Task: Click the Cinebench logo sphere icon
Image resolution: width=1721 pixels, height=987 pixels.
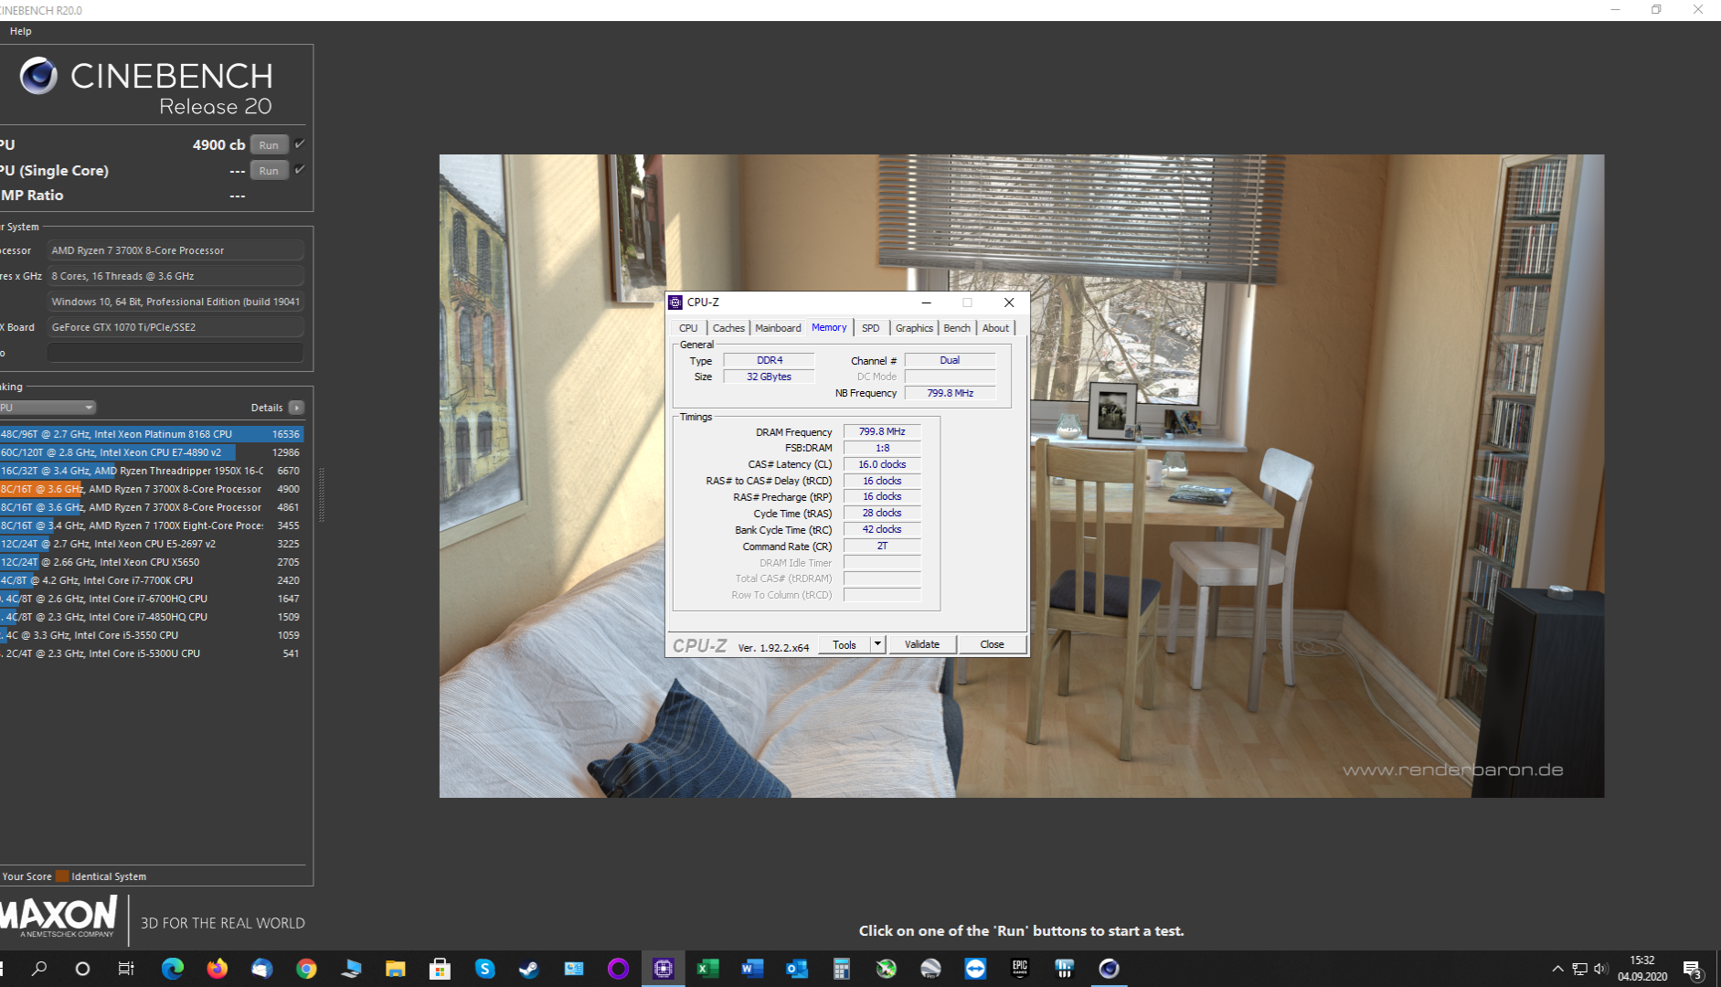Action: tap(38, 76)
